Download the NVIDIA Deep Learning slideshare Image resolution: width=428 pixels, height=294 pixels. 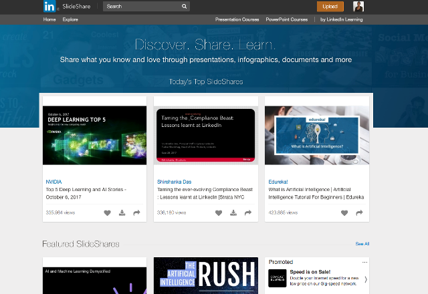122,212
